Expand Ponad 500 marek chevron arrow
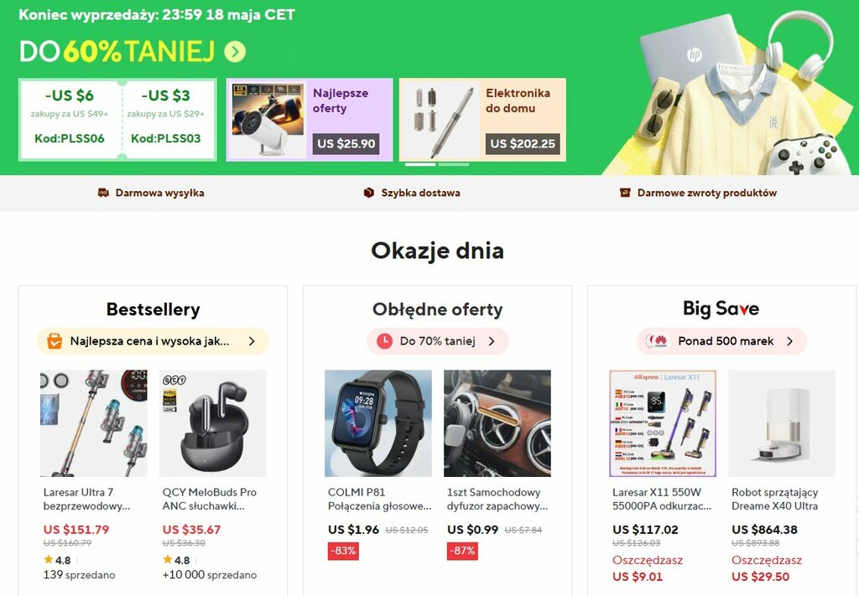 coord(789,341)
